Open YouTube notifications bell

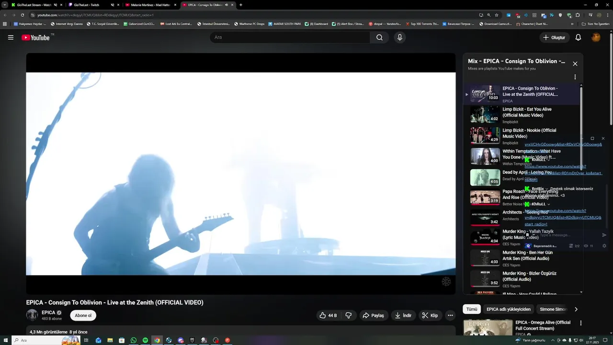[x=578, y=37]
